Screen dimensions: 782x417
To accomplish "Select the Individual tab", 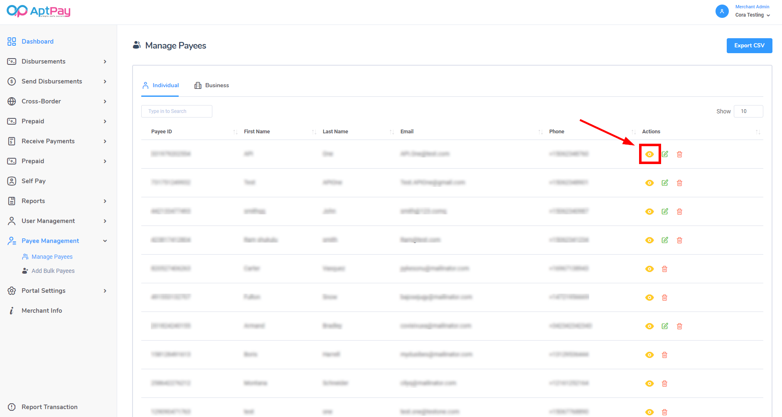I will [x=160, y=85].
